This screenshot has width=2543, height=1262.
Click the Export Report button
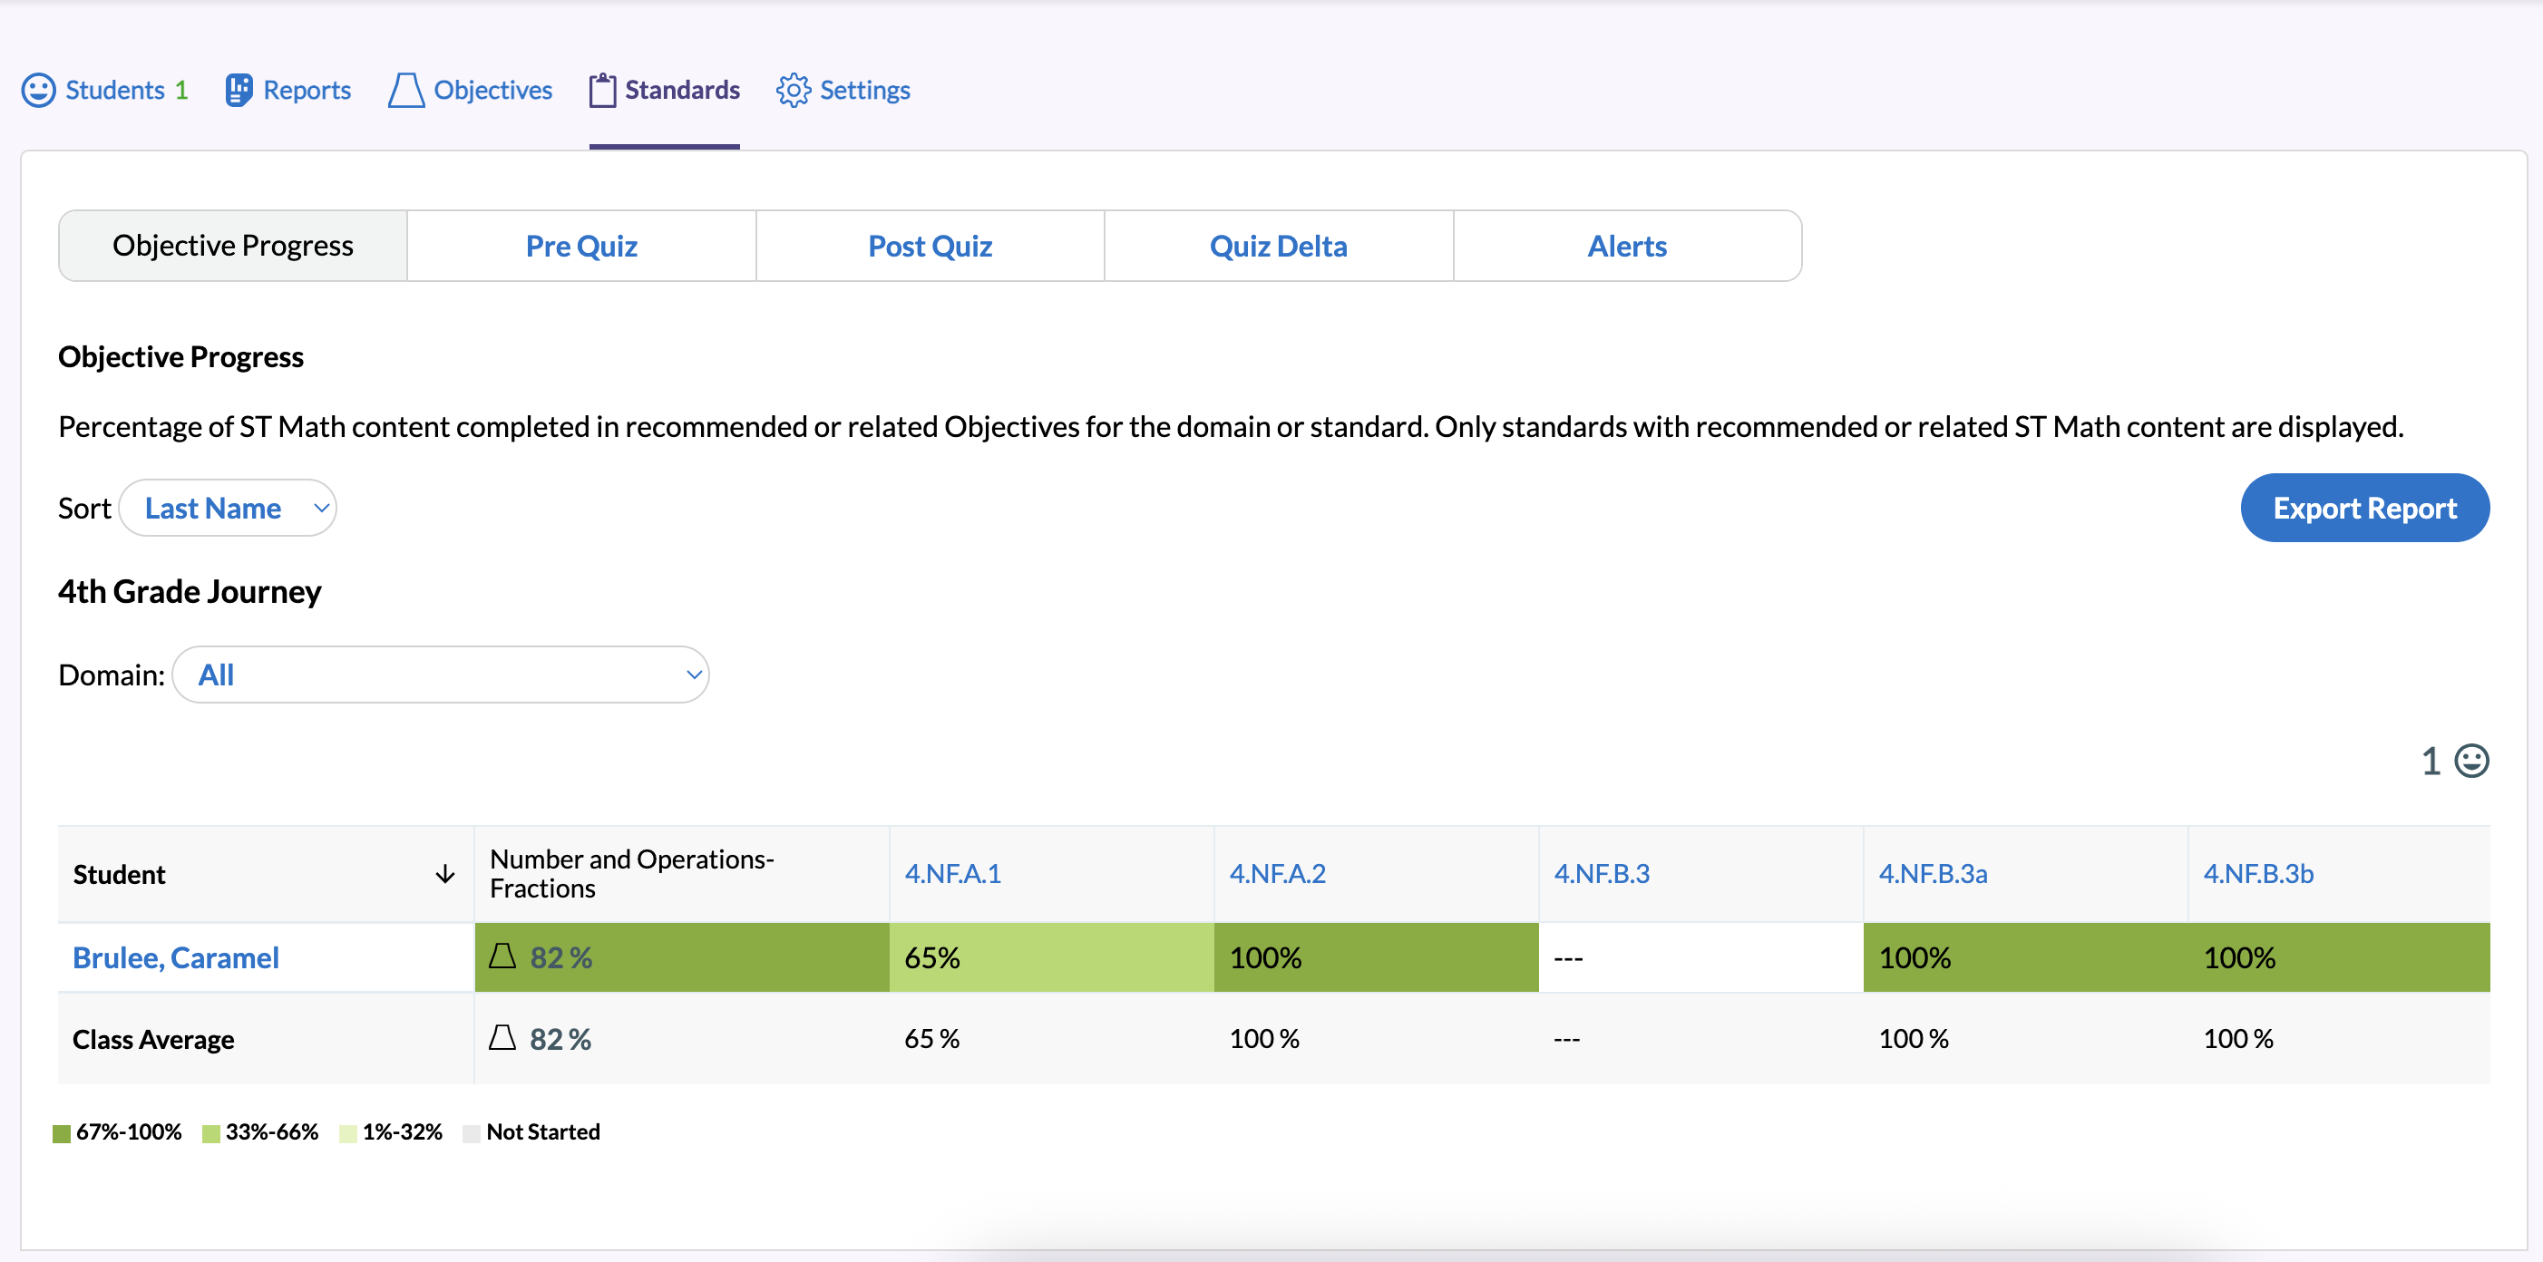pyautogui.click(x=2364, y=509)
